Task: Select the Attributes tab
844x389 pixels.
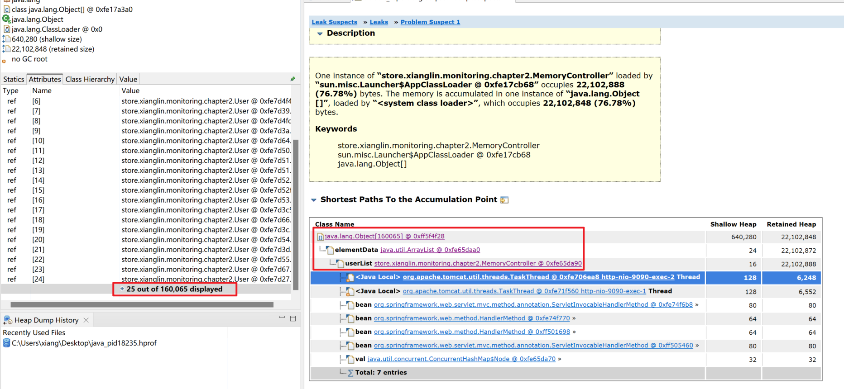Action: [x=45, y=79]
